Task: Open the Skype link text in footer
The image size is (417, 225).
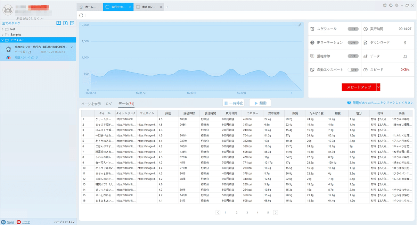Action: [x=10, y=222]
